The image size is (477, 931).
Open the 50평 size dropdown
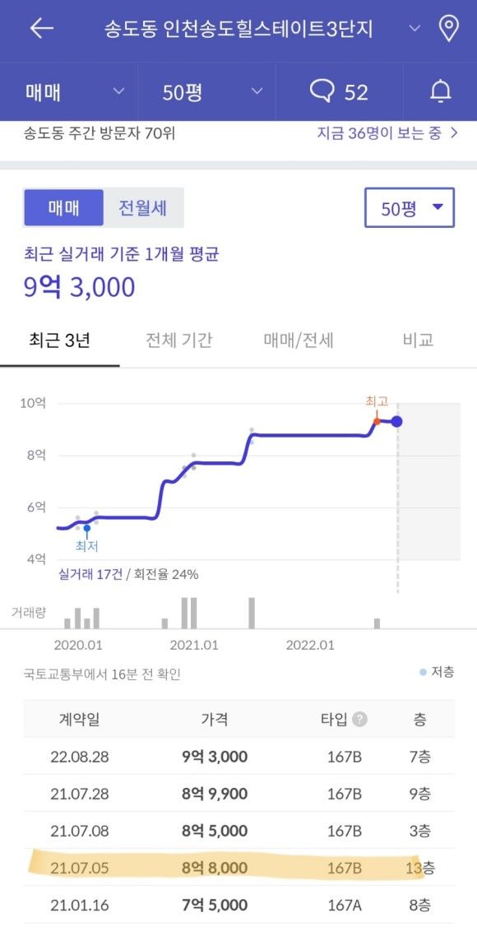[409, 208]
